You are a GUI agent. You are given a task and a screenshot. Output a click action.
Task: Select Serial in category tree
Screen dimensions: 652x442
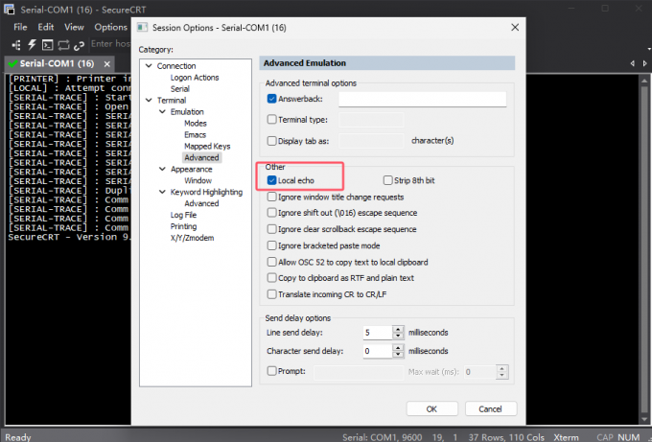179,89
